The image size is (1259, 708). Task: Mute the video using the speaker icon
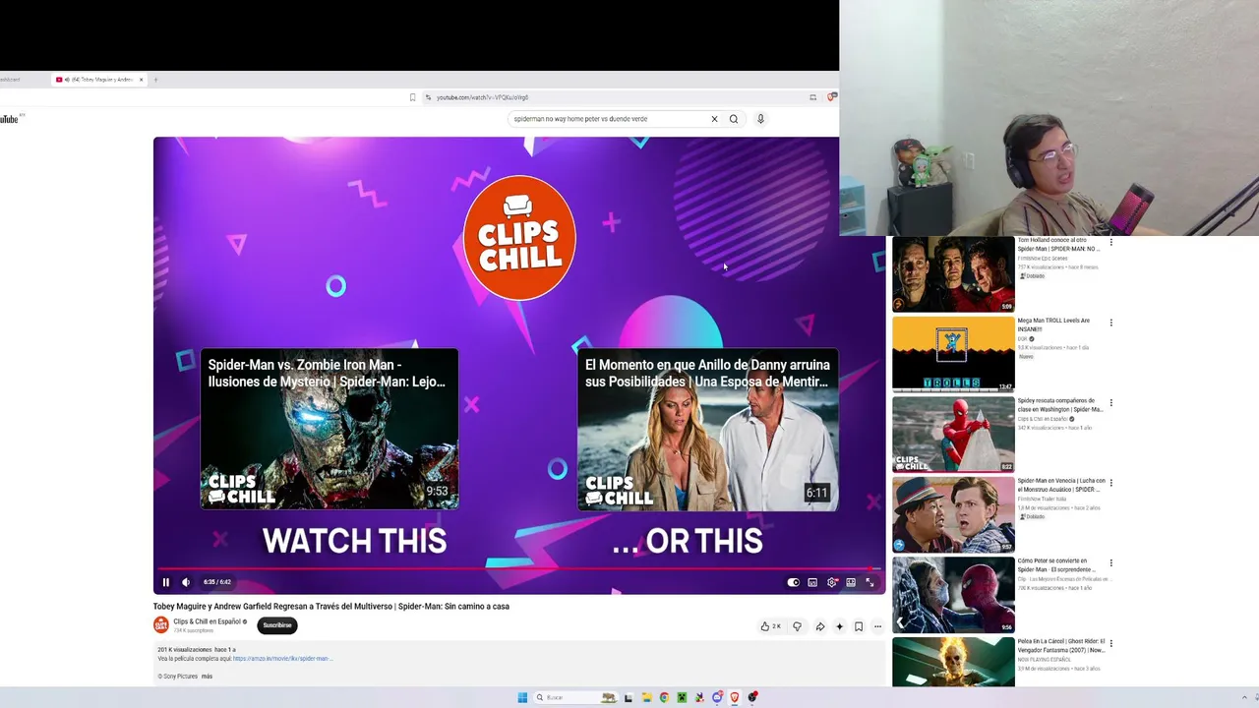pyautogui.click(x=186, y=582)
